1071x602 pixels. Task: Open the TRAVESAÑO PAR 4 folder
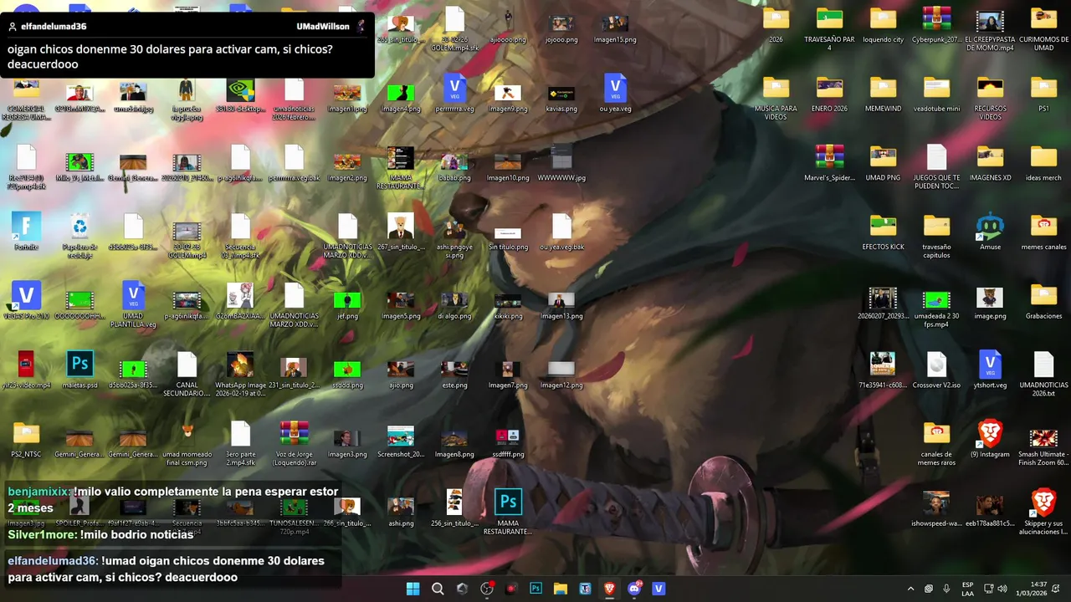pyautogui.click(x=829, y=28)
